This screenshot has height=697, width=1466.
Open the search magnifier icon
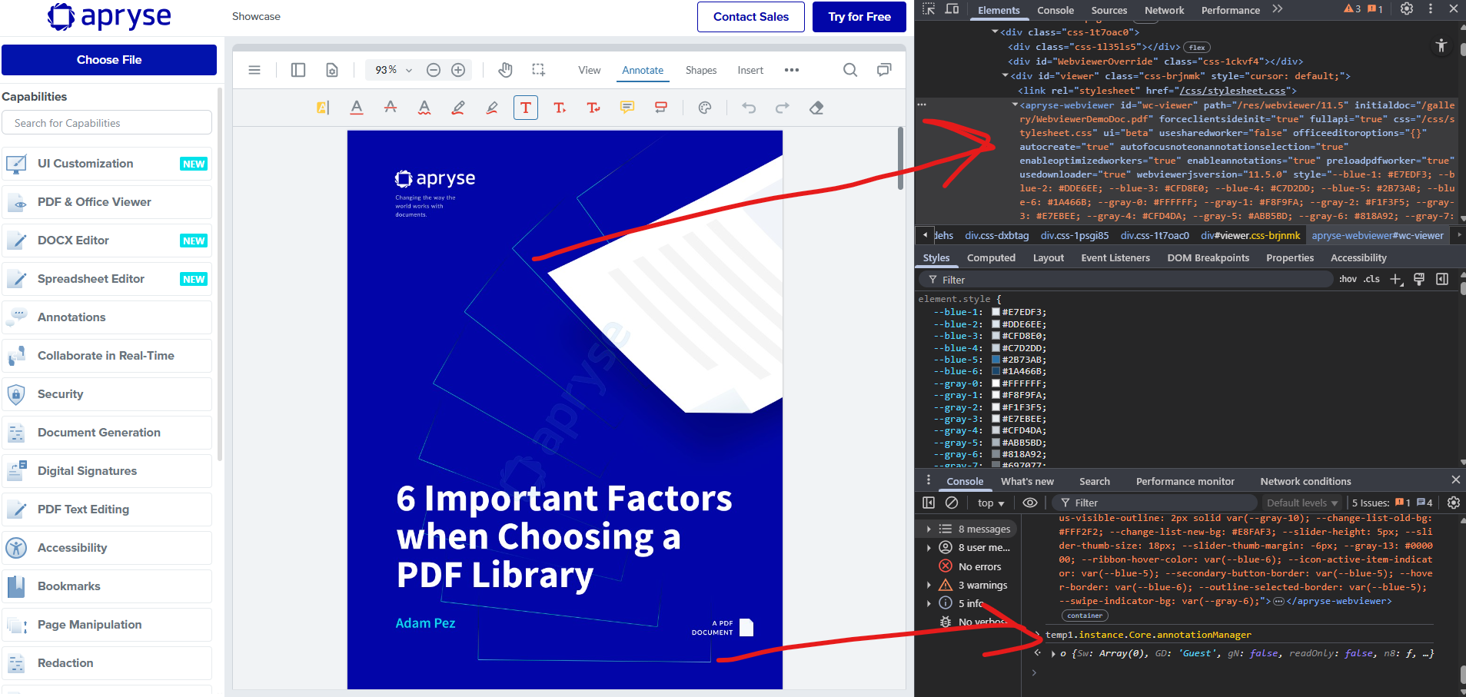[850, 70]
